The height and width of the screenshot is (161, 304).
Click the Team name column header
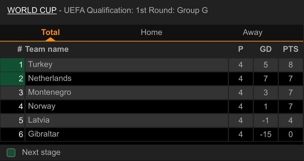click(47, 49)
